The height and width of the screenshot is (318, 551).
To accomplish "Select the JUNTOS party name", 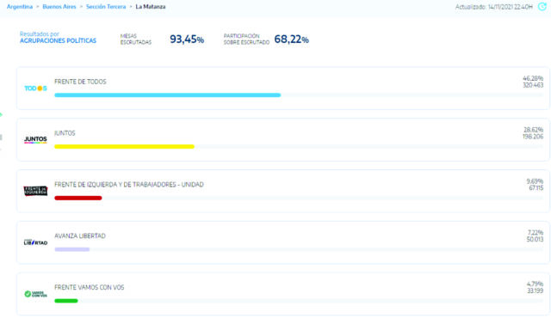I will pyautogui.click(x=65, y=133).
